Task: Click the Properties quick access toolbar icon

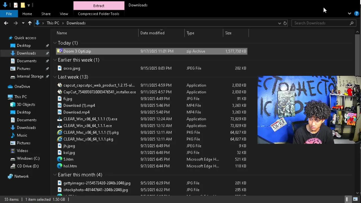Action: pos(16,5)
